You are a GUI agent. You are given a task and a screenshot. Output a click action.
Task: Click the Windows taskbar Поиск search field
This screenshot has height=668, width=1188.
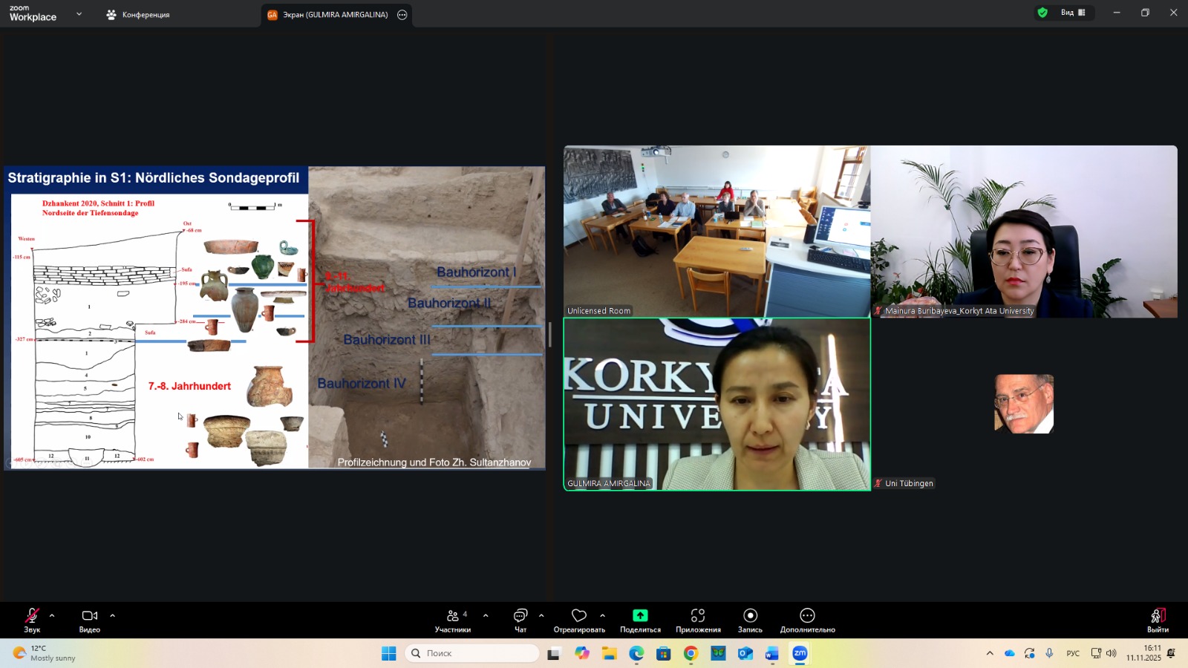coord(473,653)
